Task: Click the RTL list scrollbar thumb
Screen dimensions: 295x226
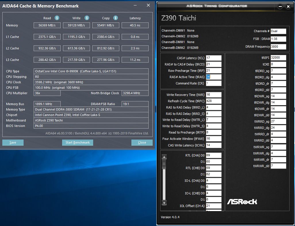Action: [x=164, y=164]
